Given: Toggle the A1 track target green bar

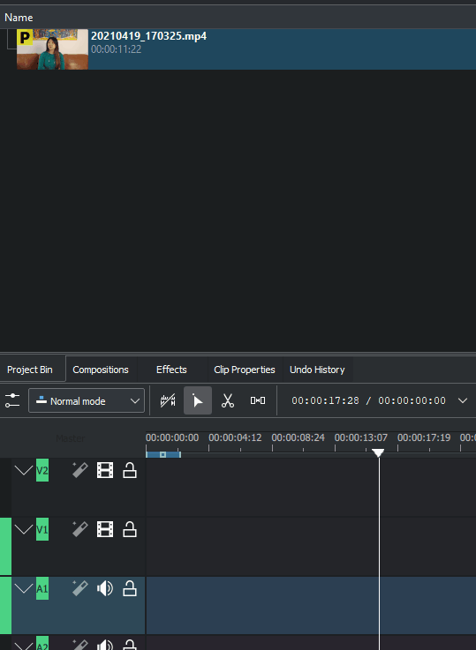Looking at the screenshot, I should tap(5, 605).
